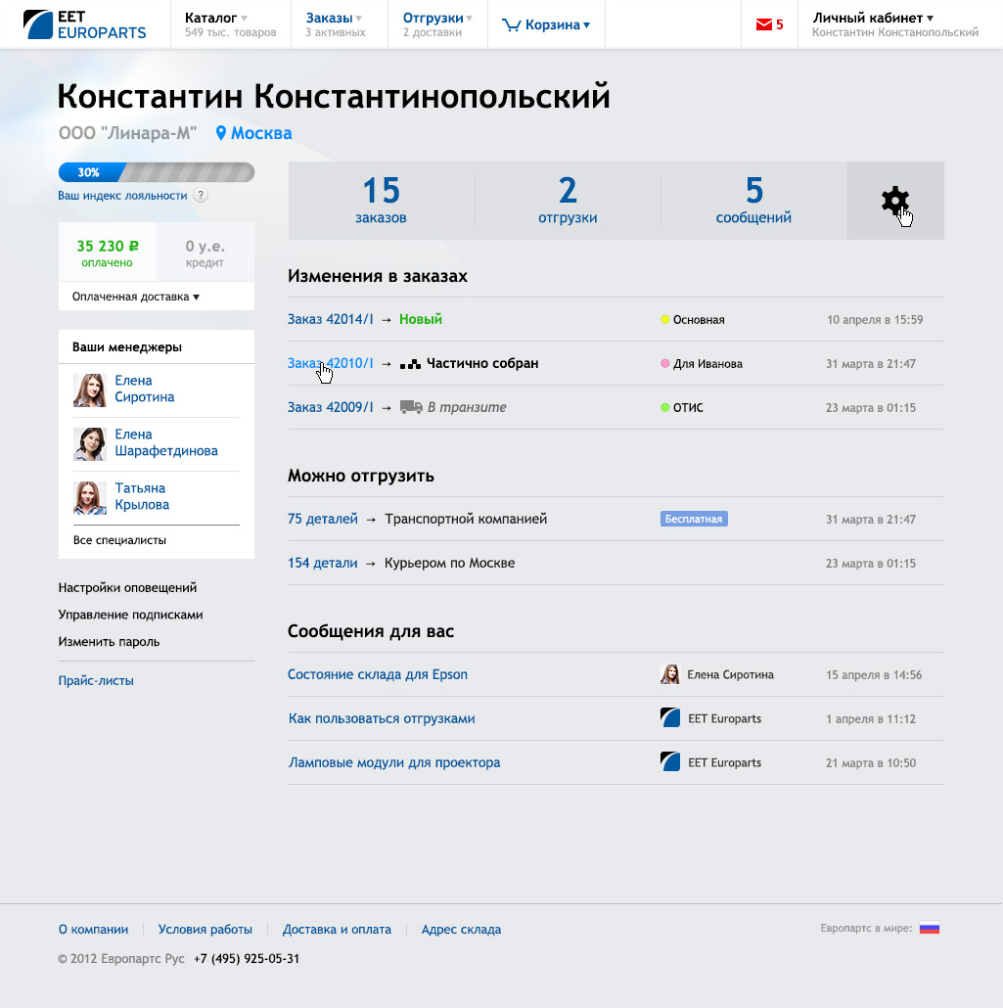1003x1008 pixels.
Task: Click the Бесплатная delivery badge
Action: (694, 519)
